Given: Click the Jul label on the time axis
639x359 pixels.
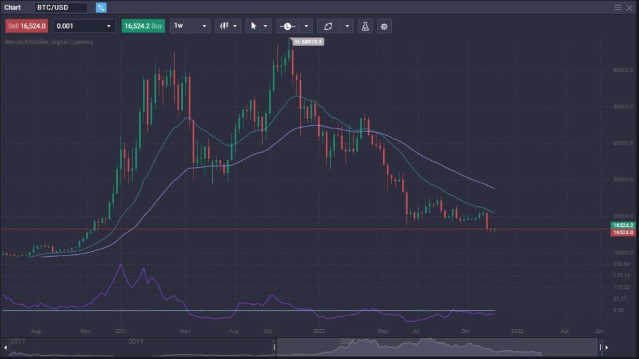Looking at the screenshot, I should tap(416, 331).
